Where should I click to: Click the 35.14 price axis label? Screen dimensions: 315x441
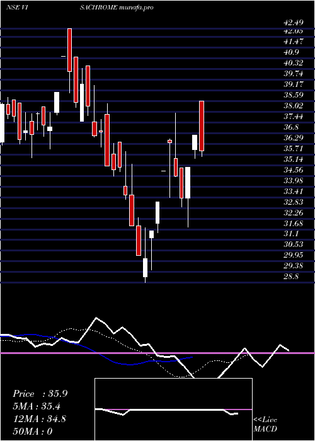tap(294, 159)
